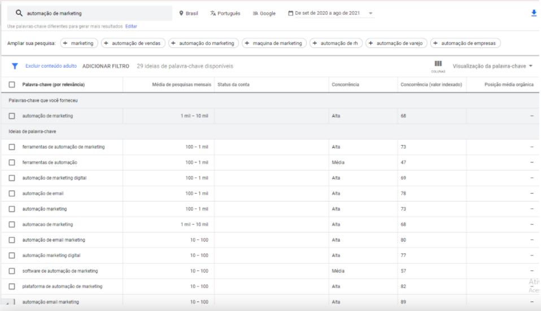Check 'automação de marketing digital' checkbox
This screenshot has width=541, height=311.
tap(12, 178)
